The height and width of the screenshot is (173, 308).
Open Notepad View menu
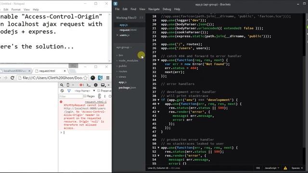(26, 10)
